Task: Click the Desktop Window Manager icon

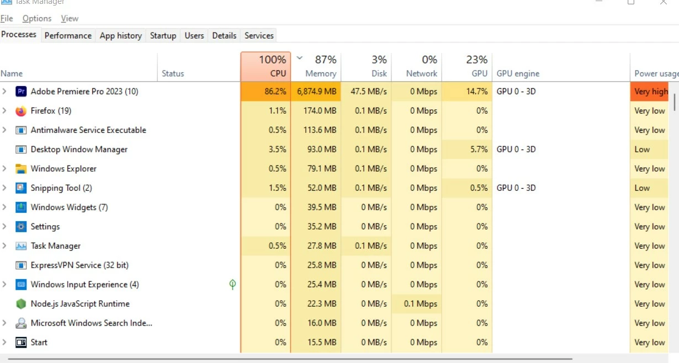Action: point(21,150)
